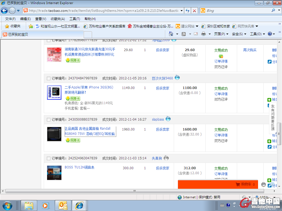Screen dimensions: 282x211
Task: Click the printer icon in command bar
Action: click(x=204, y=34)
